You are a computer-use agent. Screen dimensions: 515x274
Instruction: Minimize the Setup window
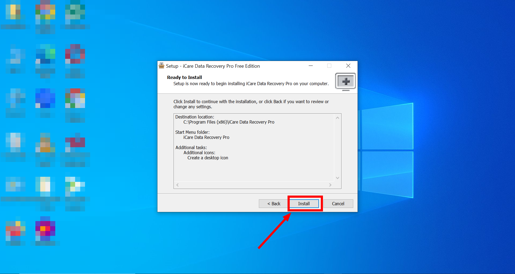coord(311,66)
